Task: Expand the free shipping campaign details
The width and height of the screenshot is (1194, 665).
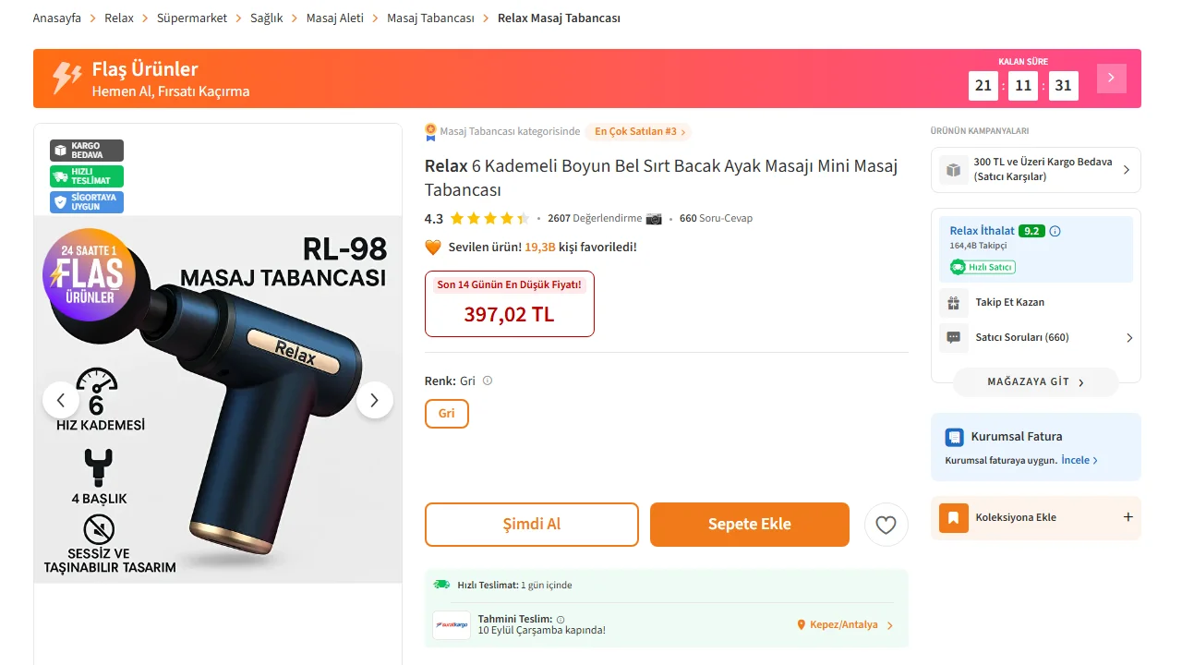Action: click(x=1126, y=170)
